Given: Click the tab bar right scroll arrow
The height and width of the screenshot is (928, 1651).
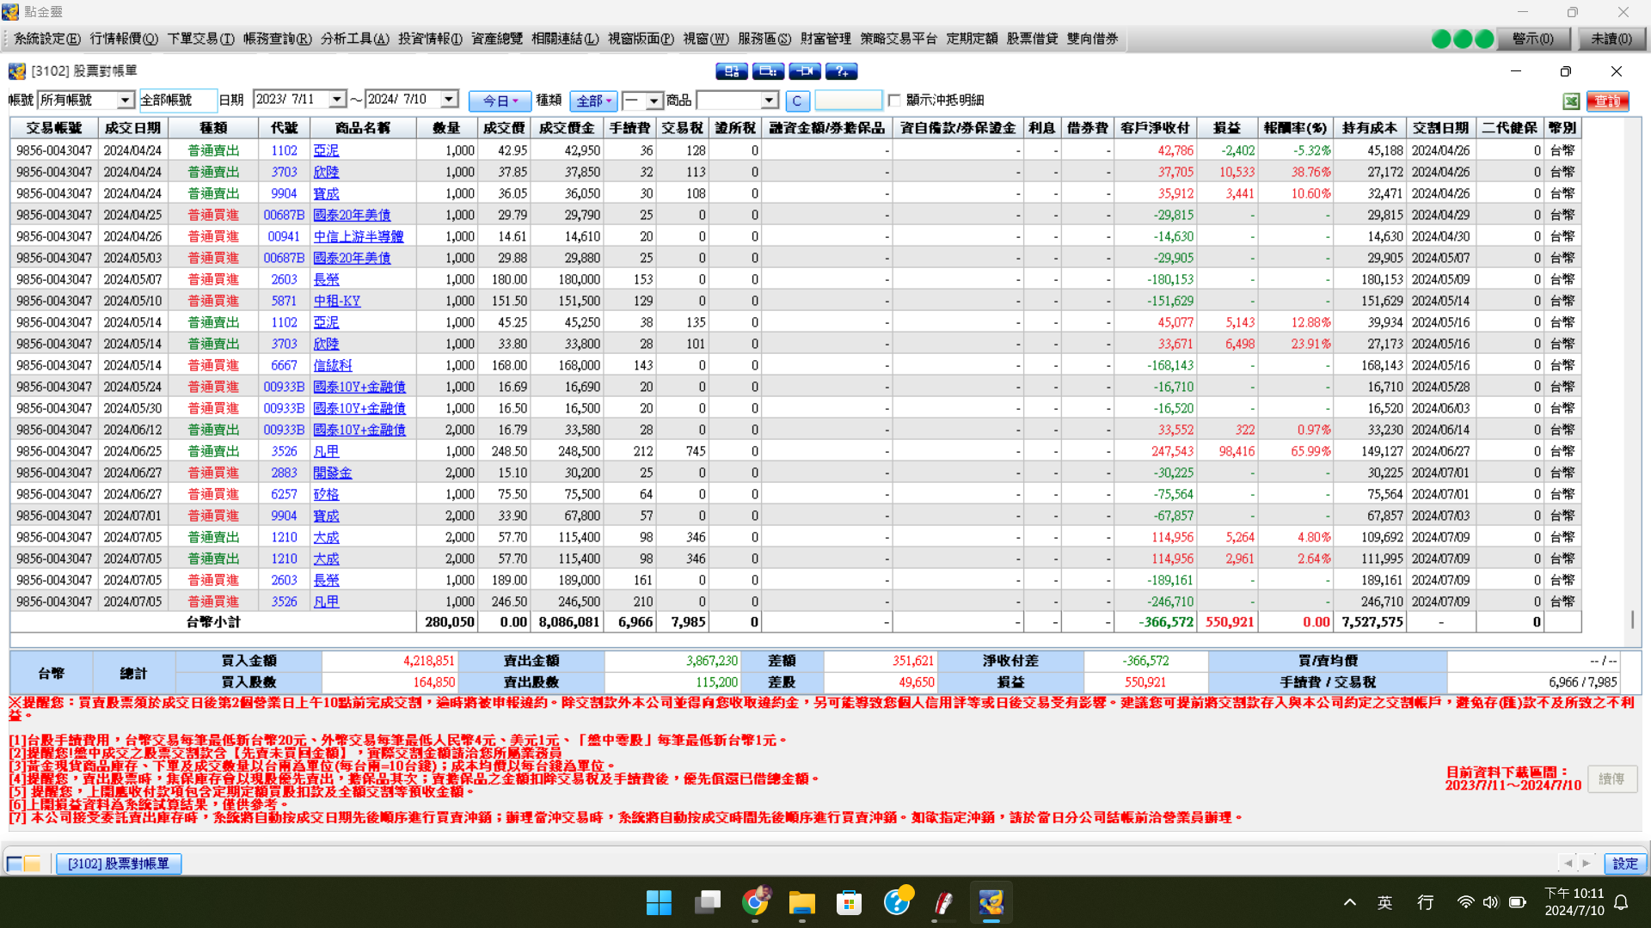Looking at the screenshot, I should coord(1587,863).
